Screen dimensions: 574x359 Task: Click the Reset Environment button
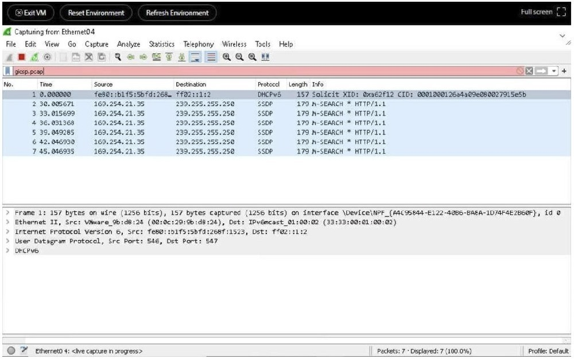pyautogui.click(x=96, y=13)
